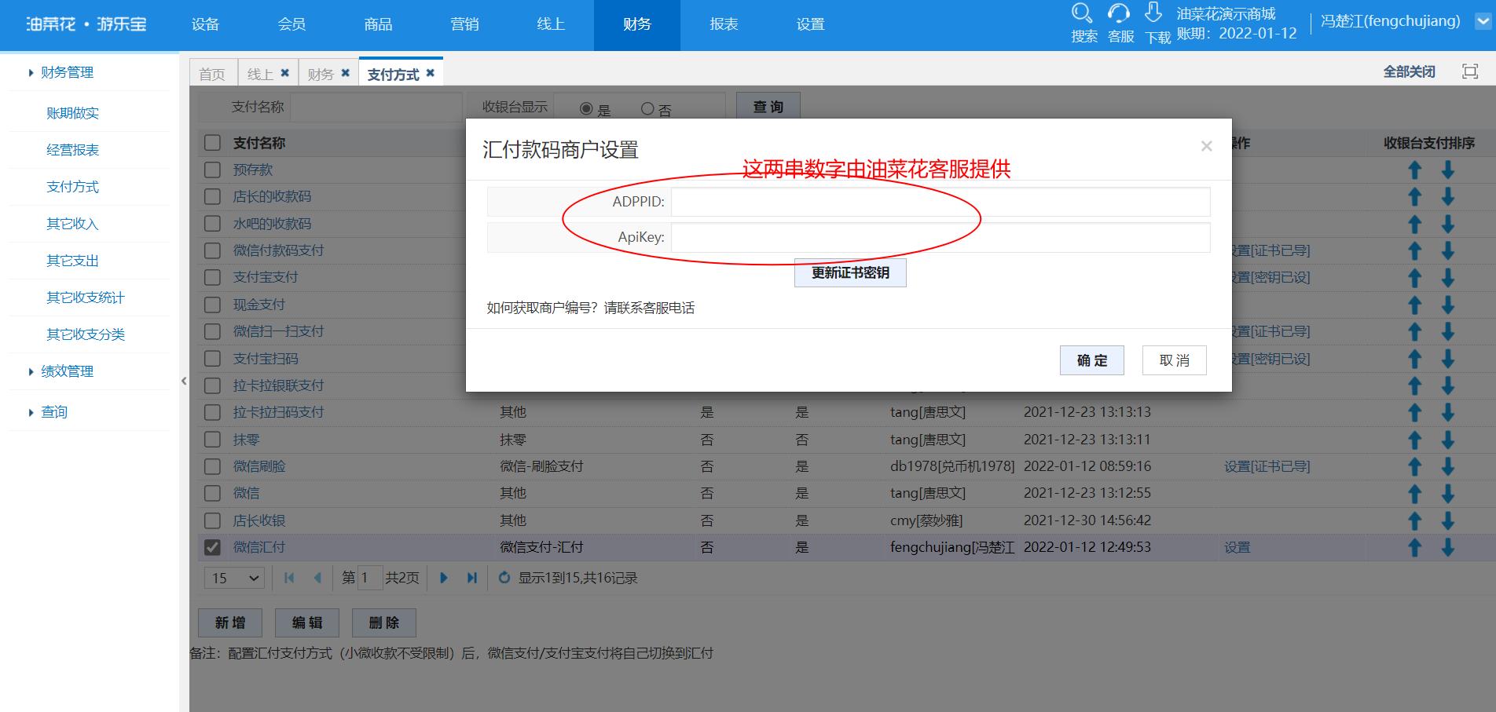Move 支付宝支付 row down
The height and width of the screenshot is (712, 1496).
[1448, 278]
